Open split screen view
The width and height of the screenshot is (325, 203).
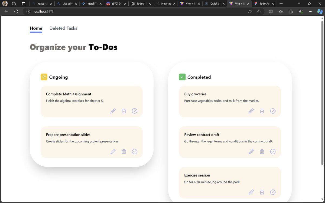tap(271, 12)
